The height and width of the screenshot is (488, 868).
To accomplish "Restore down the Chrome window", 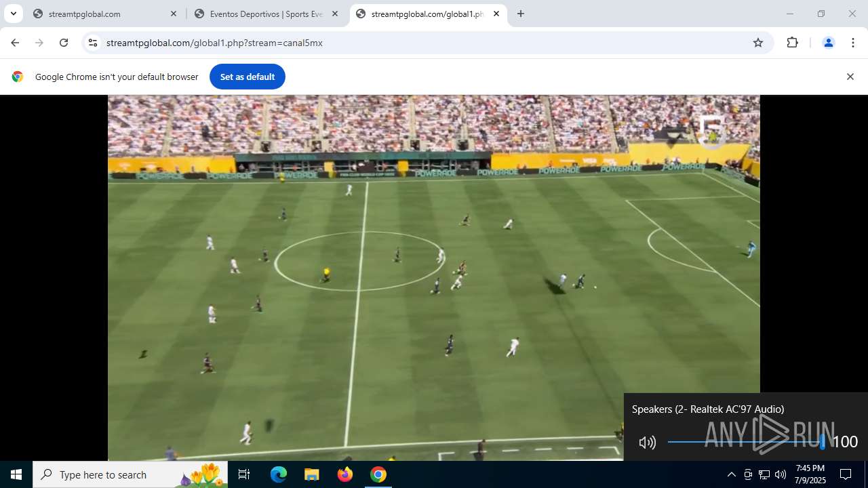I will pyautogui.click(x=821, y=14).
